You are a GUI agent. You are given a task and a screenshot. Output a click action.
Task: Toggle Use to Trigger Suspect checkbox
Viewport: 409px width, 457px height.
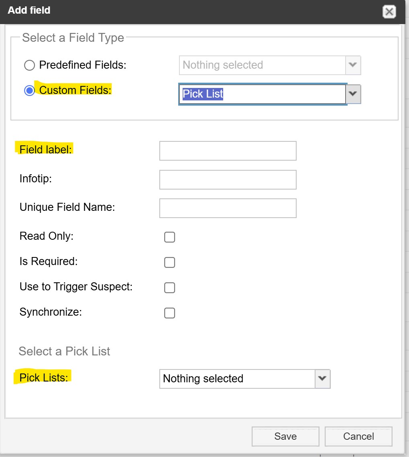coord(169,288)
